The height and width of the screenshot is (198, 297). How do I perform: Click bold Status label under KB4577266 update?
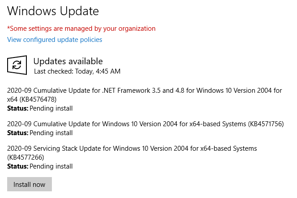click(x=17, y=166)
